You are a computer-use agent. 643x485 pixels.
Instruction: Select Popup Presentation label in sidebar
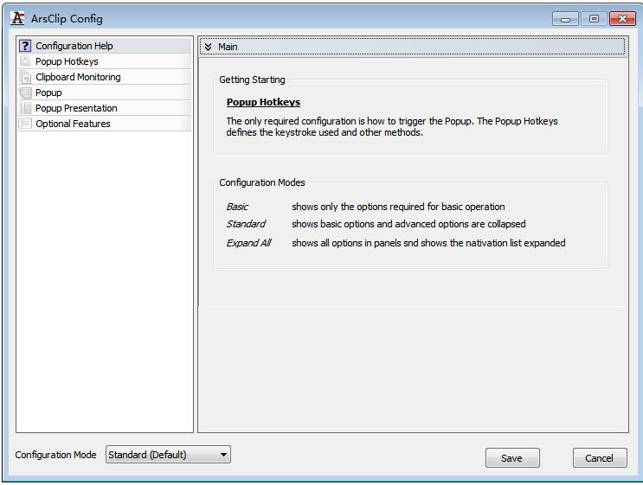pos(76,108)
